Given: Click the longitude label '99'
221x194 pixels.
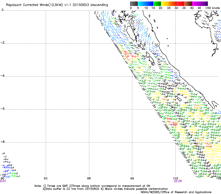Looking at the screenshot, I should point(132,178).
